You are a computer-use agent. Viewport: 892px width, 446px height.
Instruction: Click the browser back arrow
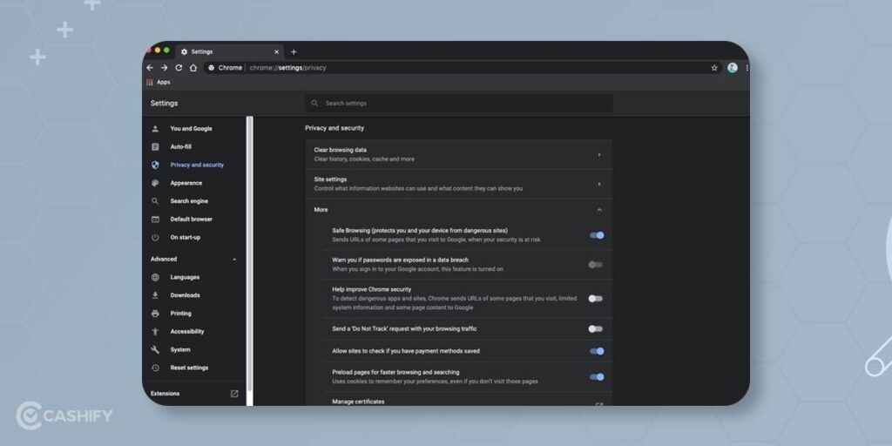point(150,68)
